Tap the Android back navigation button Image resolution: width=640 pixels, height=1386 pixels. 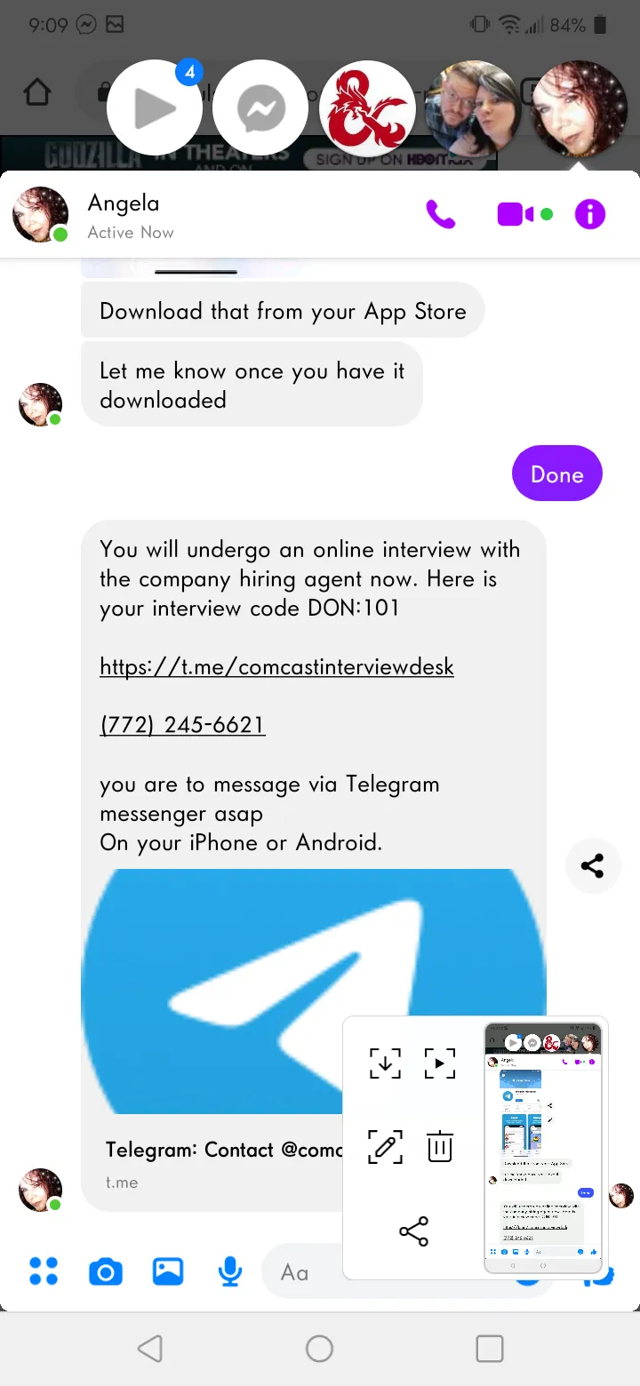click(150, 1349)
